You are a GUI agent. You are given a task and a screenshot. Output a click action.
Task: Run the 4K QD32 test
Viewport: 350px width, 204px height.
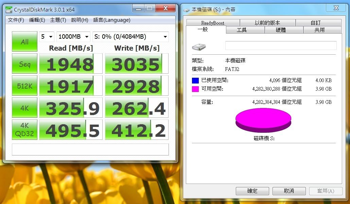tap(24, 130)
